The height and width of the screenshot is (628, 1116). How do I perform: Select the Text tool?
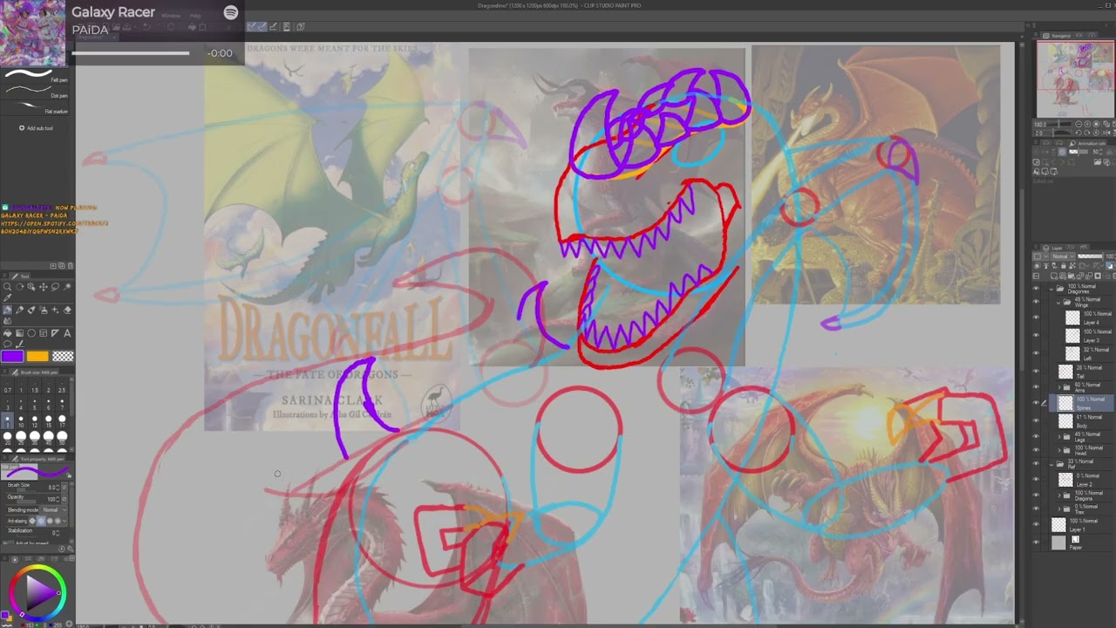click(68, 333)
